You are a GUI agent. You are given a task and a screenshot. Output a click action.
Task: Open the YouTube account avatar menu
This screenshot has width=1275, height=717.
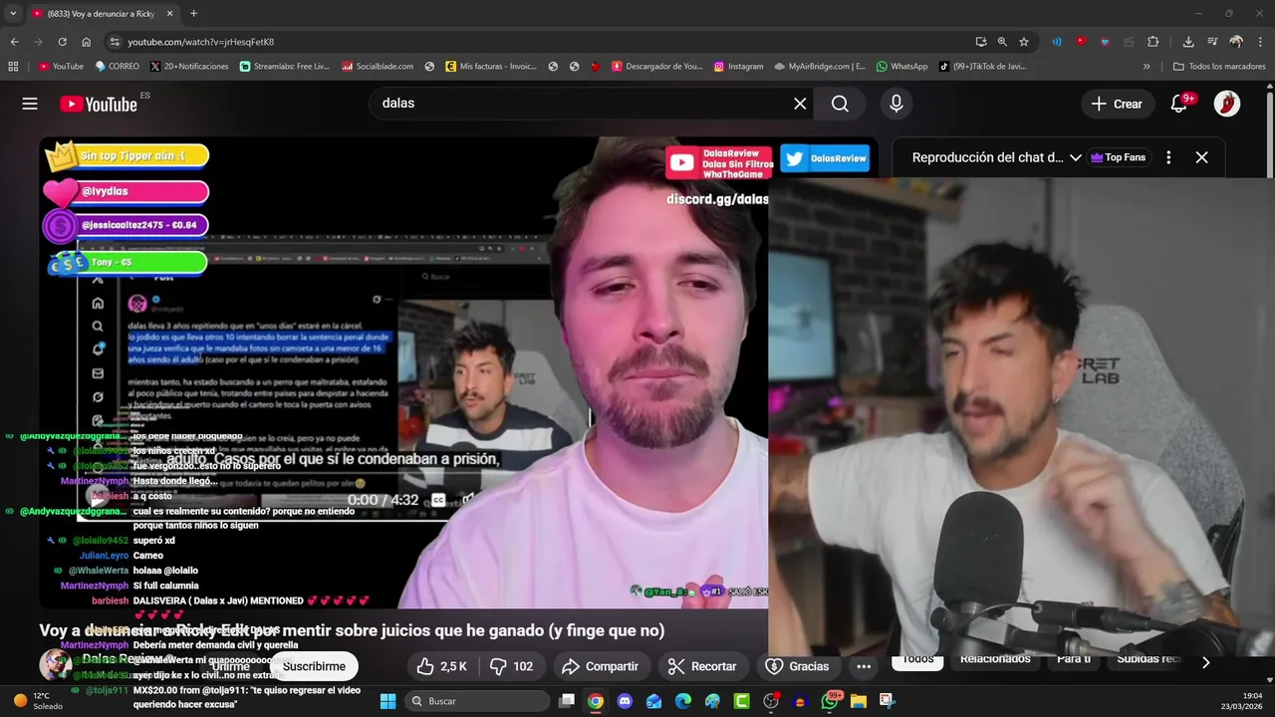(x=1227, y=104)
